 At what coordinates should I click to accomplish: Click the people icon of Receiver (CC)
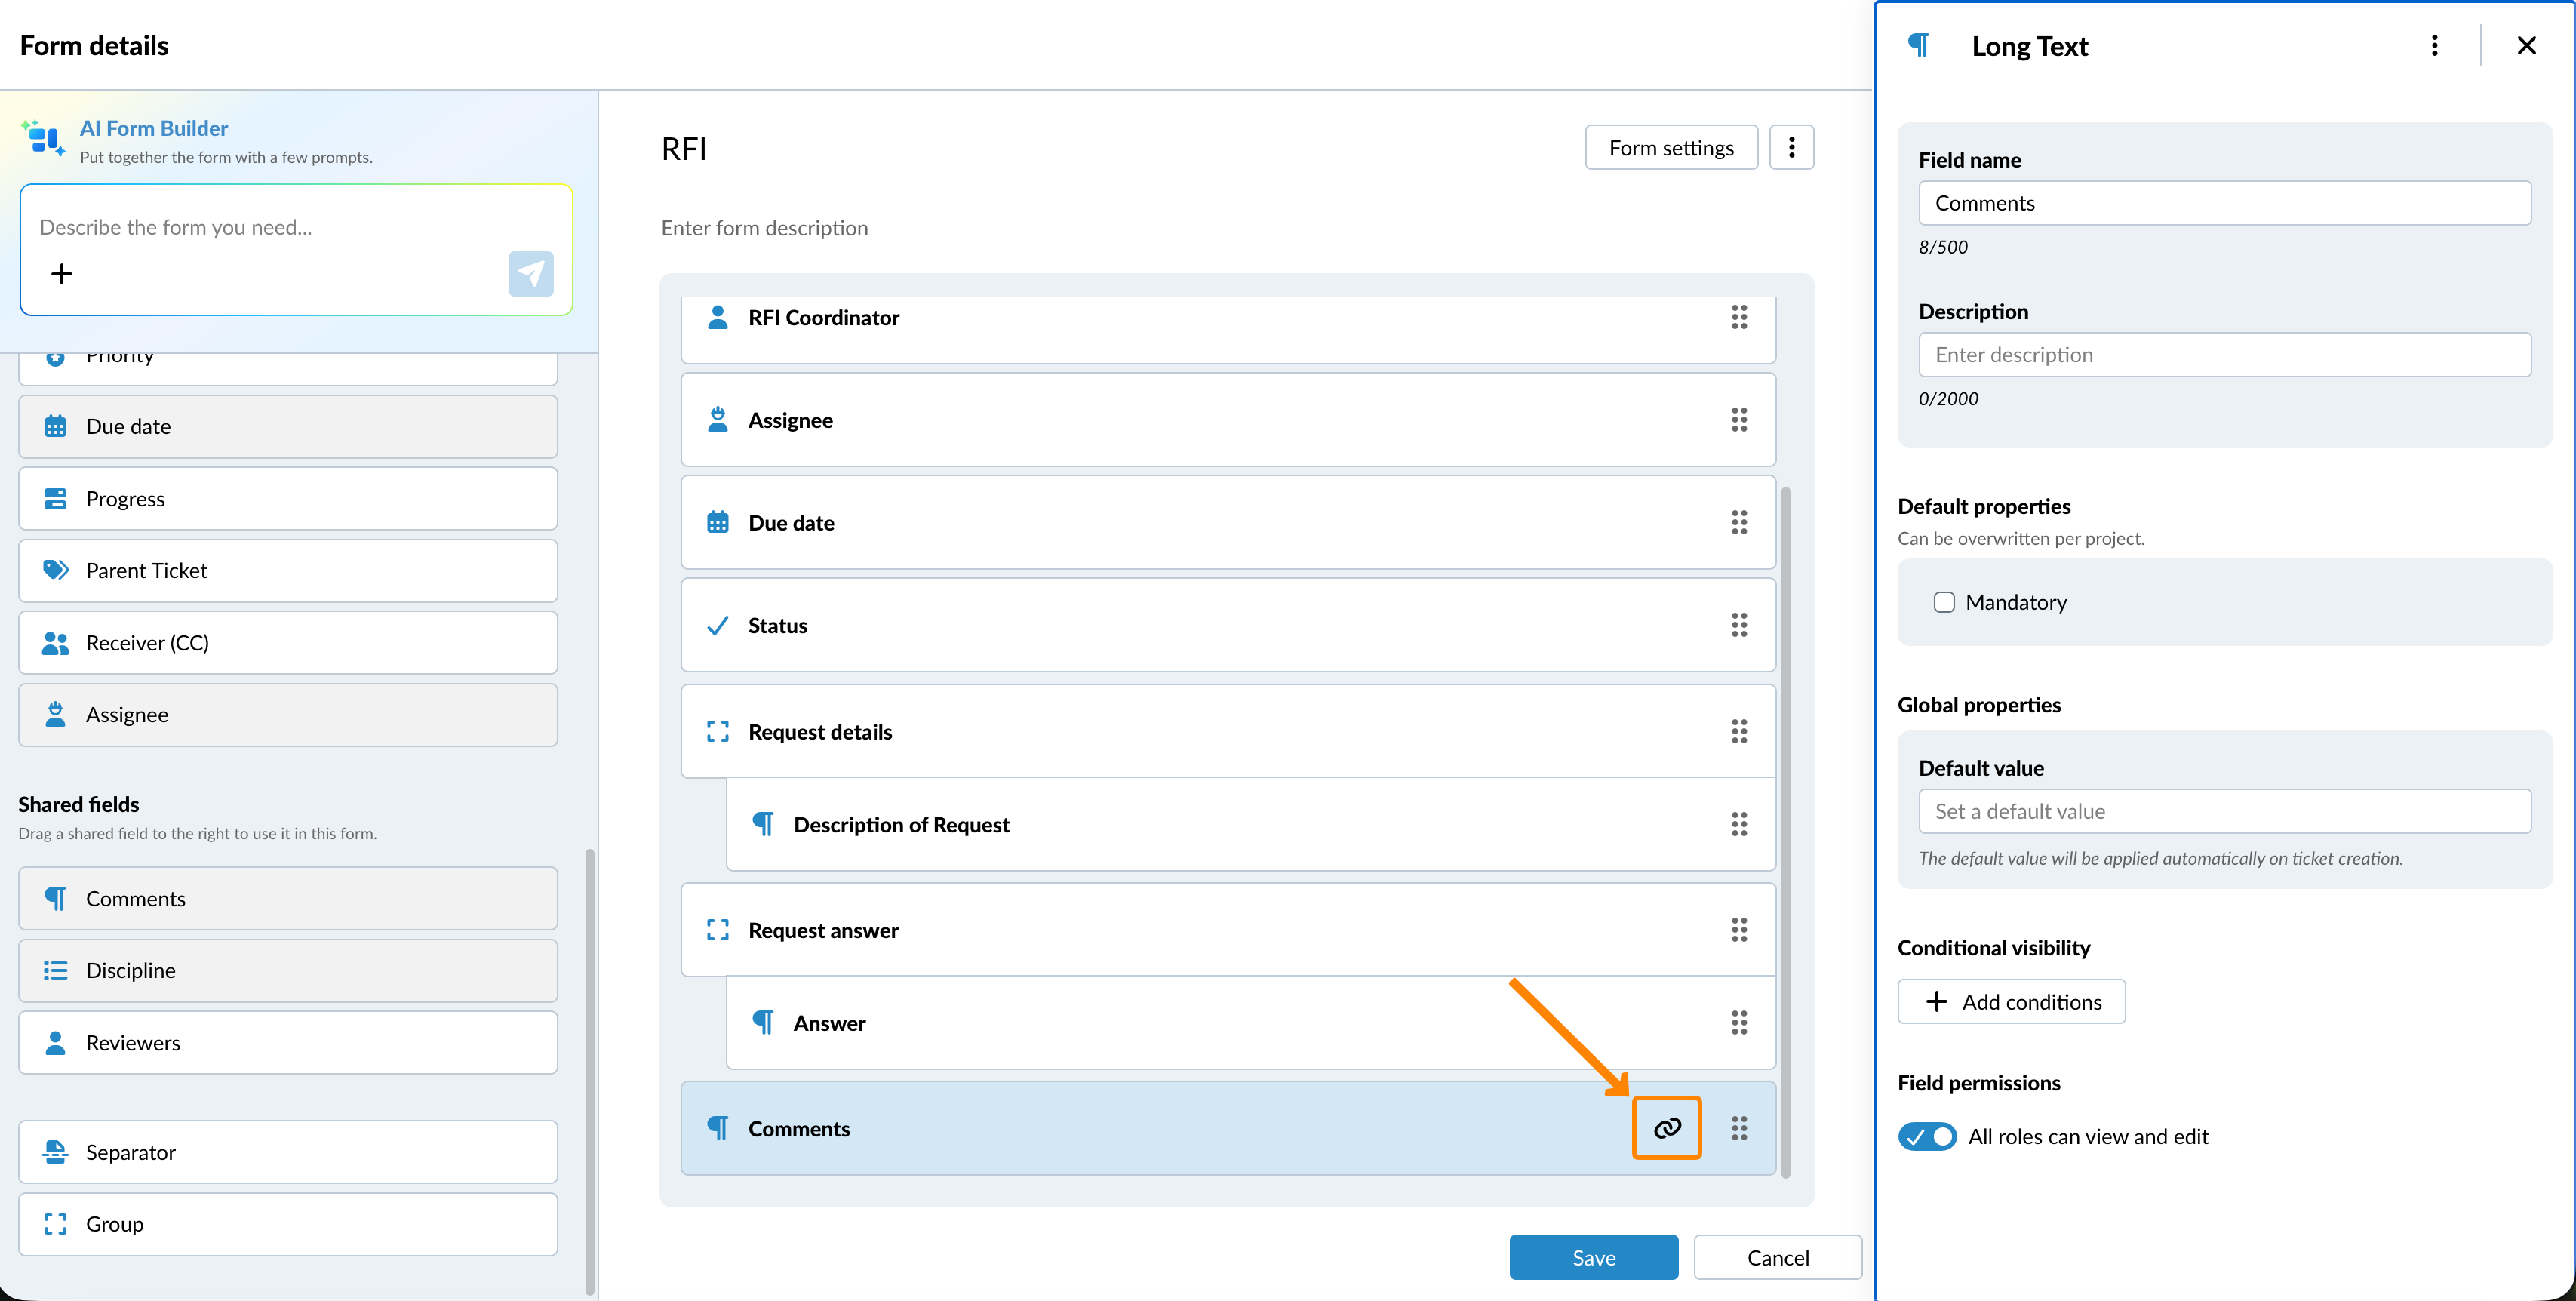coord(55,643)
